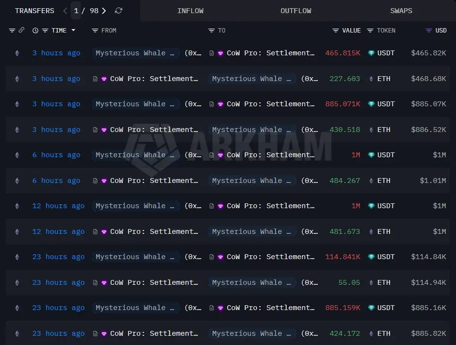Switch to the OUTFLOW tab
The image size is (456, 345).
296,11
